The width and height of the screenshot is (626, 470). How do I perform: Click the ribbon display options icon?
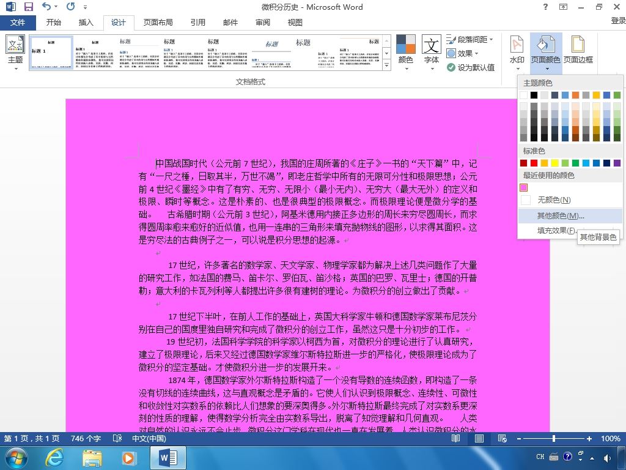tap(563, 7)
